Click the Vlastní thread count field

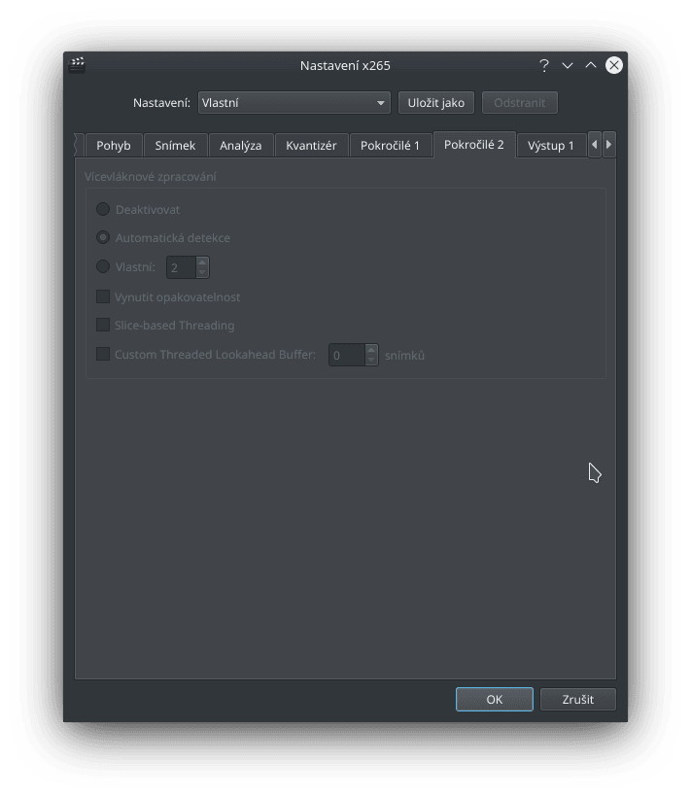point(181,267)
